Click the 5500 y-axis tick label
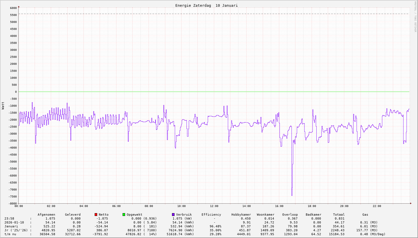 13,15
